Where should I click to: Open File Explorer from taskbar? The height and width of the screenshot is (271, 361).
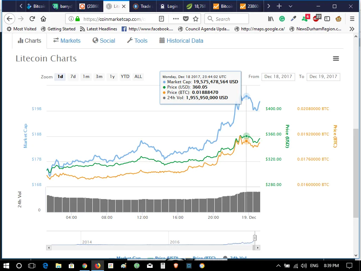[x=58, y=266]
